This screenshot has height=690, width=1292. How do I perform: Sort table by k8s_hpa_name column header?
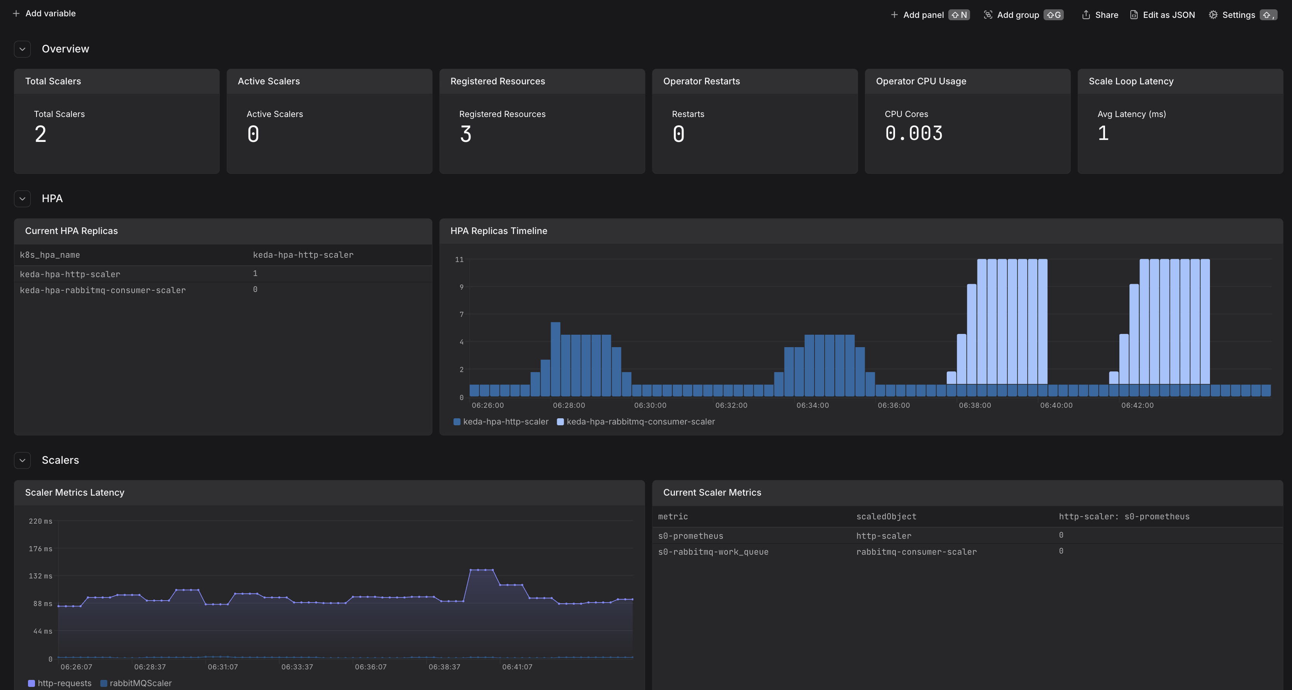[x=50, y=255]
